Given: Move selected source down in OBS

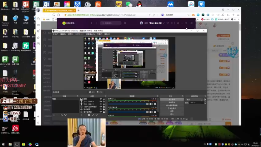Looking at the screenshot, I should [x=97, y=115].
